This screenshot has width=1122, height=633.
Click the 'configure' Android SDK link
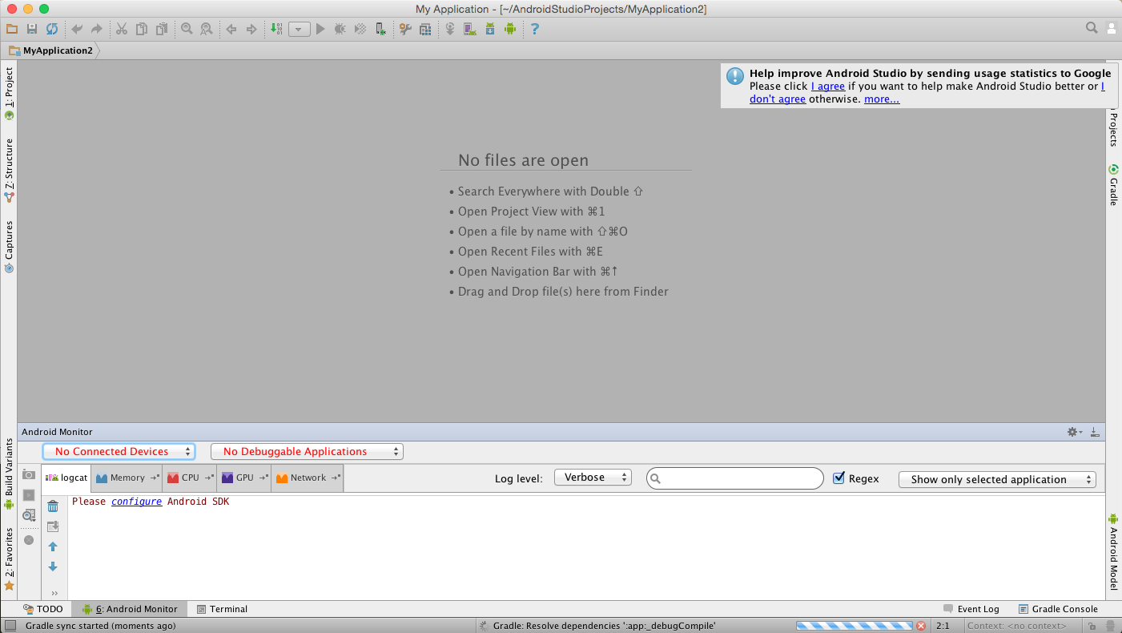pos(136,501)
